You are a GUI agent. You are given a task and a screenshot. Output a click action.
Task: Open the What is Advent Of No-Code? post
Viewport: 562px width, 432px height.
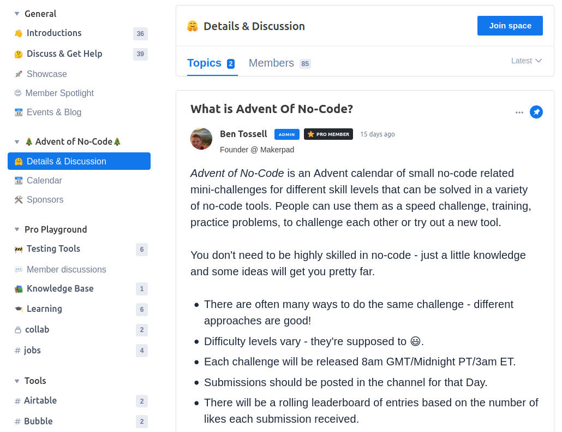click(x=272, y=109)
